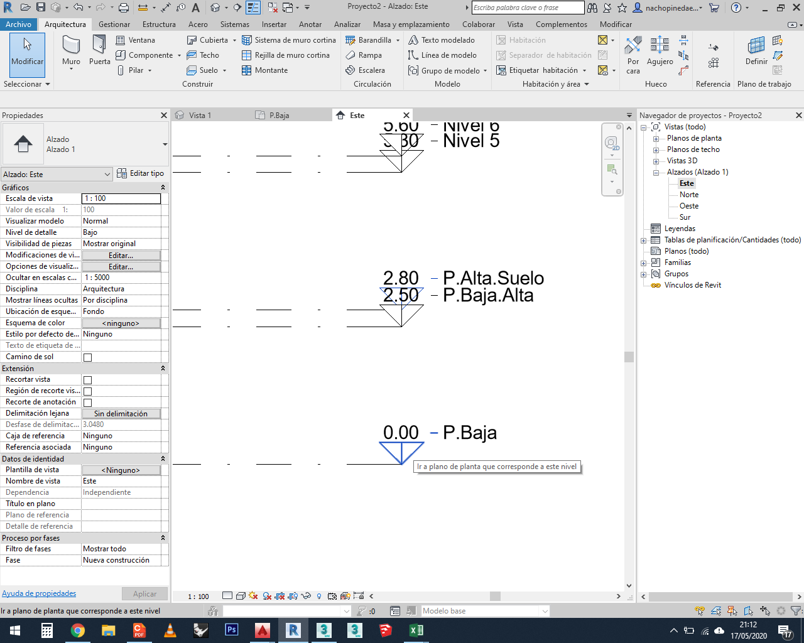Switch to the Insertar ribbon tab
Image resolution: width=804 pixels, height=643 pixels.
[x=274, y=24]
